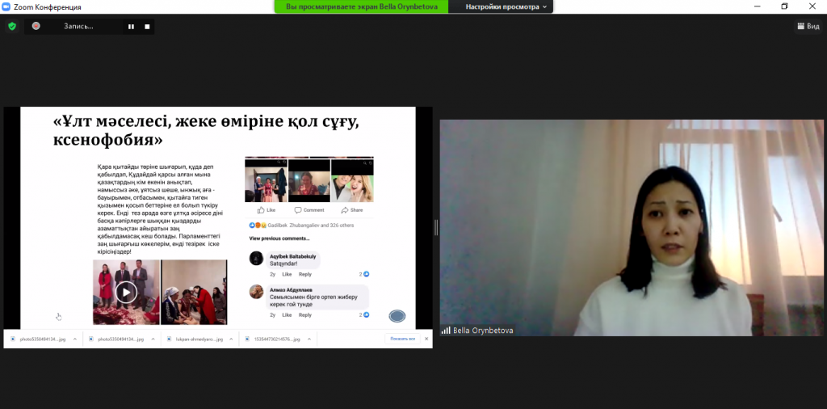Click the green encryption shield icon
The image size is (827, 409).
11,26
